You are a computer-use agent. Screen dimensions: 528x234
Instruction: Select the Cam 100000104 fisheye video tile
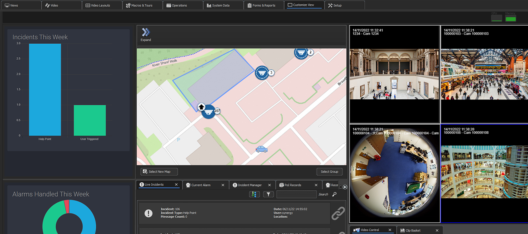[394, 173]
